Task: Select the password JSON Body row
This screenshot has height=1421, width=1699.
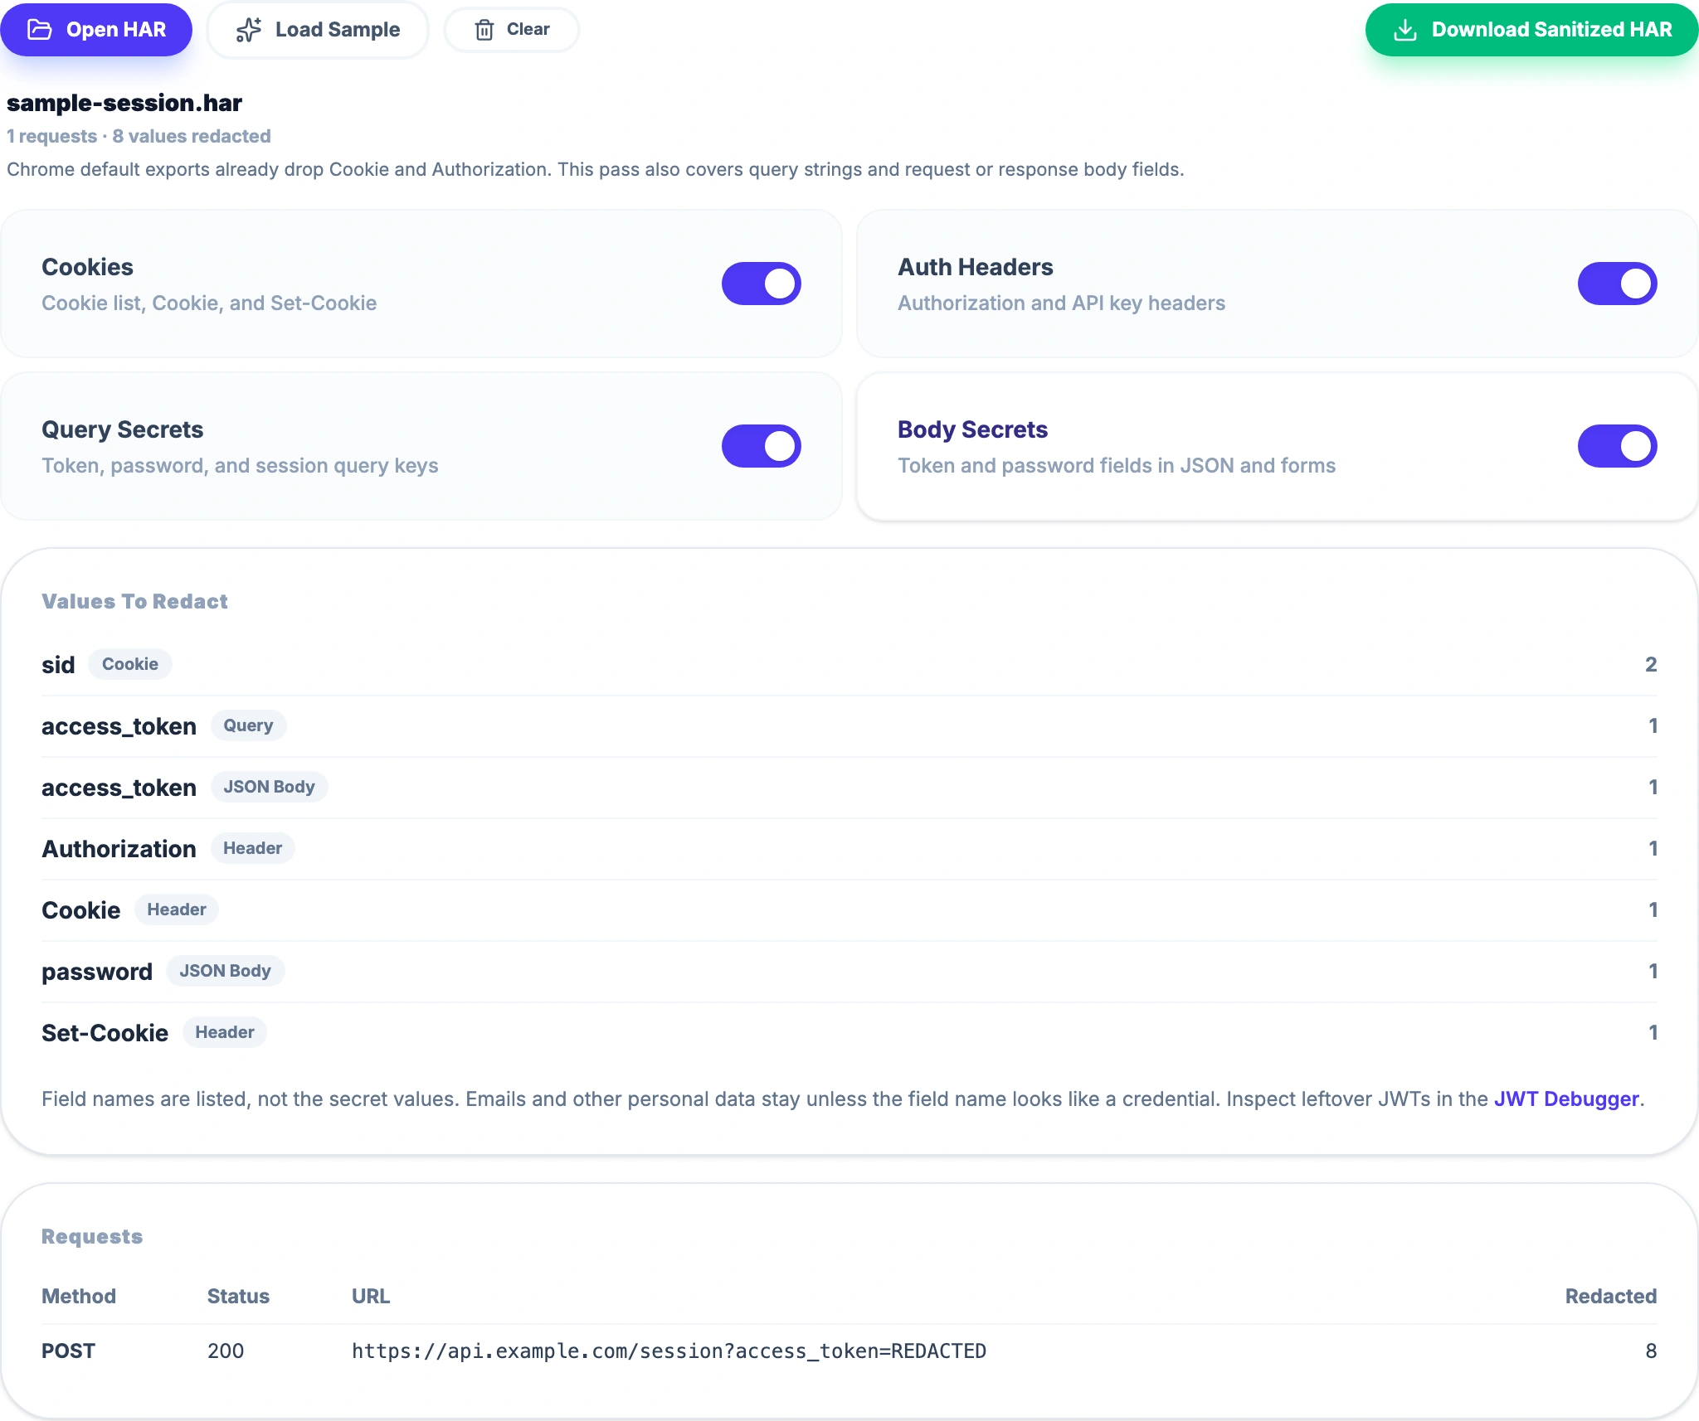Action: click(849, 971)
